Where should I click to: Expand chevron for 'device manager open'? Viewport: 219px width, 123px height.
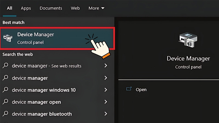[106, 102]
